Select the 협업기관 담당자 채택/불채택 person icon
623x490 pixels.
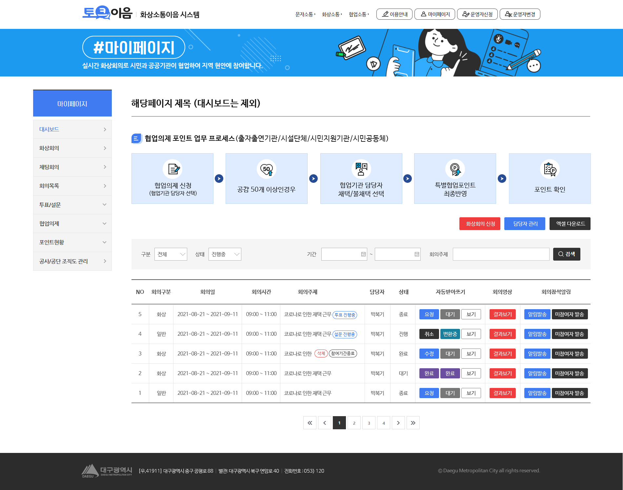click(361, 169)
